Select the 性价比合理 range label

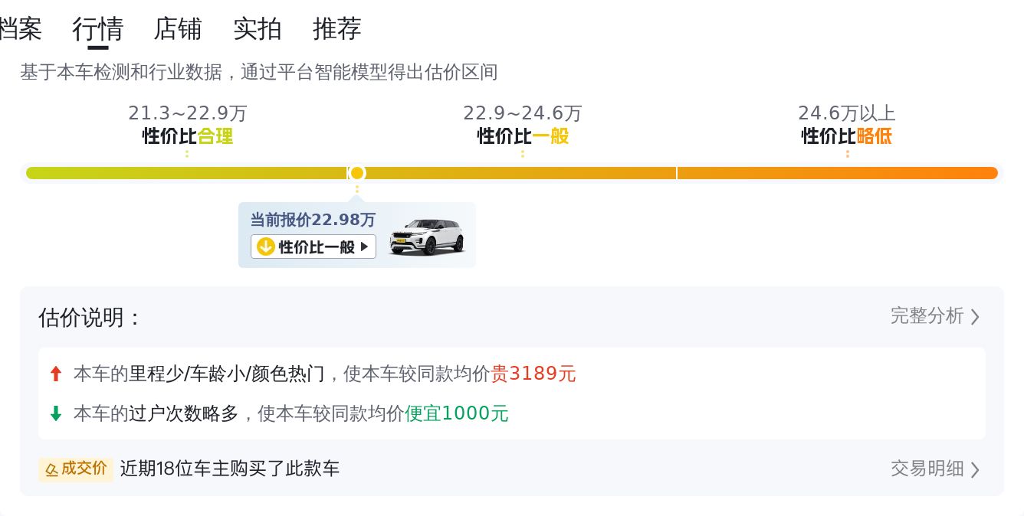coord(188,136)
